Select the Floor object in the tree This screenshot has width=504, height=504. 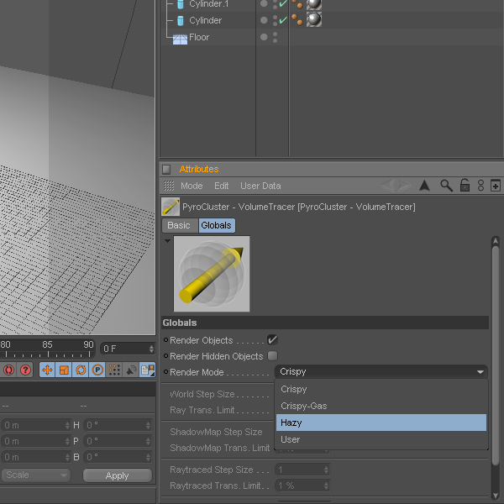click(x=199, y=37)
